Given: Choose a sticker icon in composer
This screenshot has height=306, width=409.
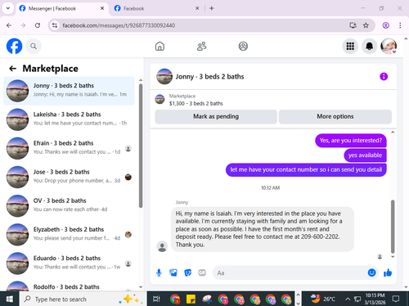Looking at the screenshot, I should (x=188, y=272).
